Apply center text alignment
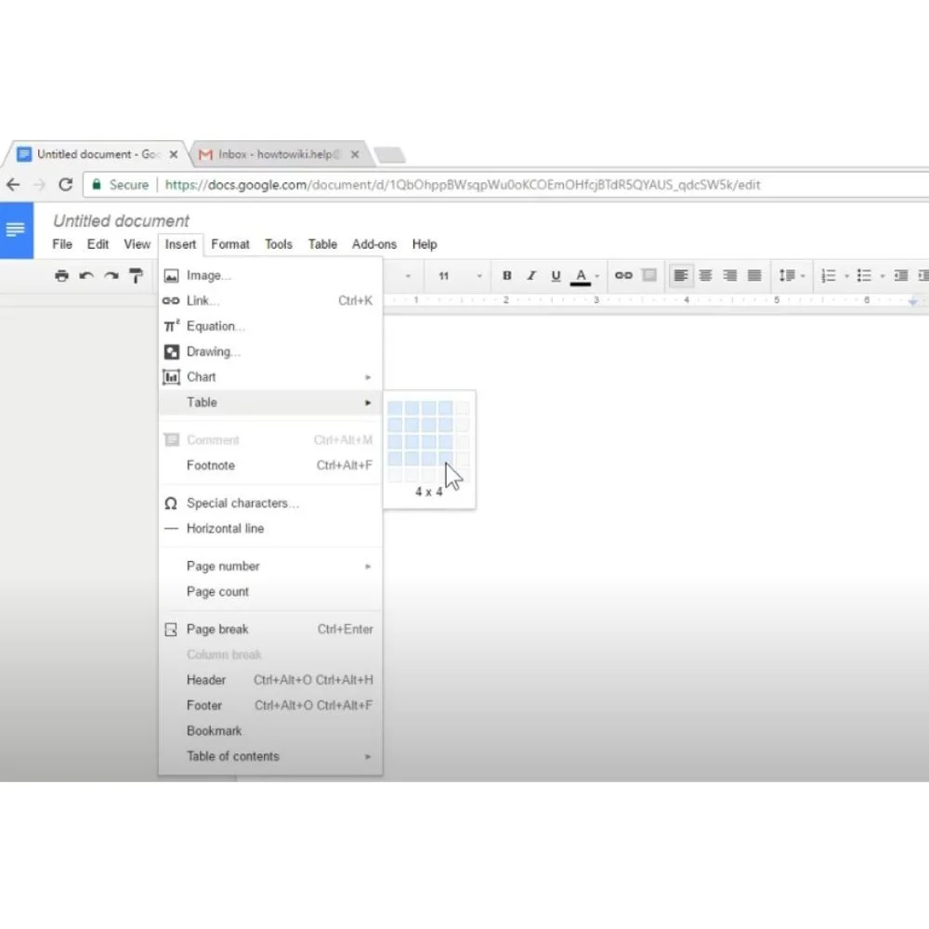The width and height of the screenshot is (929, 929). (x=706, y=276)
